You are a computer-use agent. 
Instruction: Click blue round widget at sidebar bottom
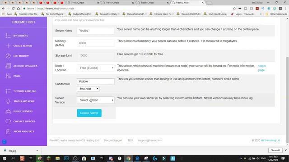pos(4,142)
